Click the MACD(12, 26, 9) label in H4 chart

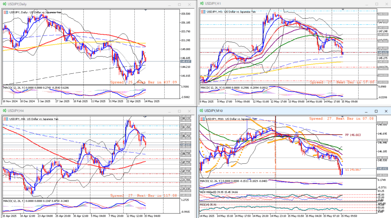pos(36,201)
